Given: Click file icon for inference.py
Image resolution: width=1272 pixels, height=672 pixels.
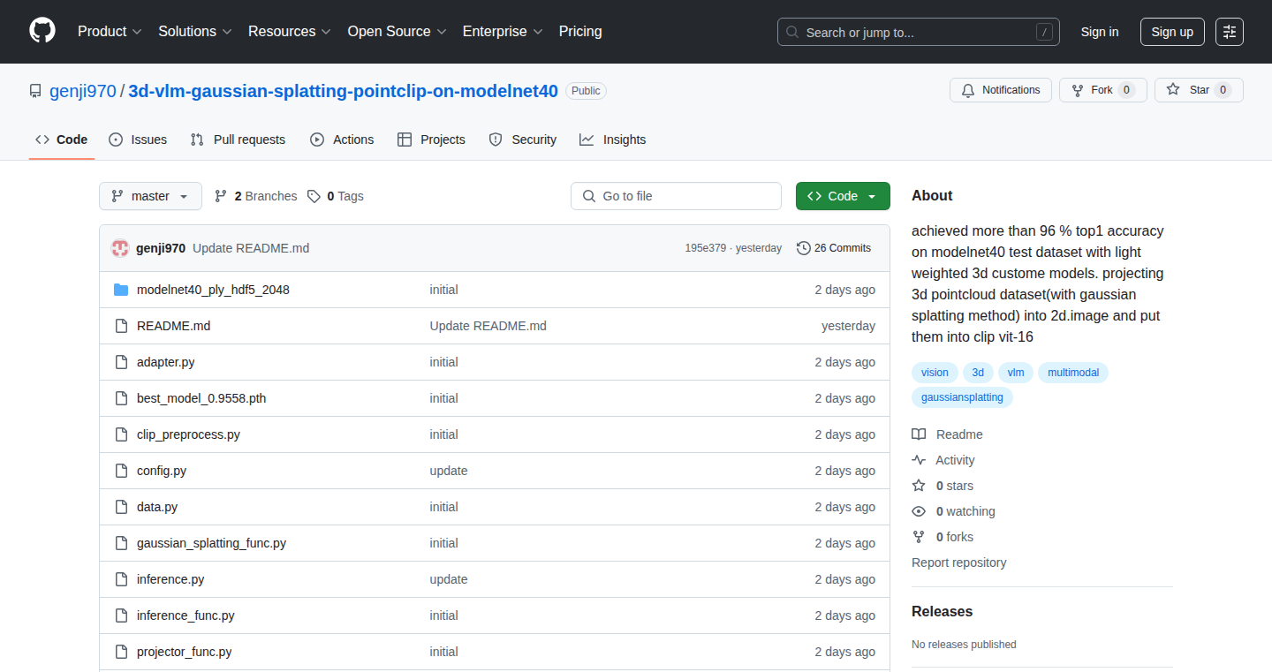Looking at the screenshot, I should point(121,579).
